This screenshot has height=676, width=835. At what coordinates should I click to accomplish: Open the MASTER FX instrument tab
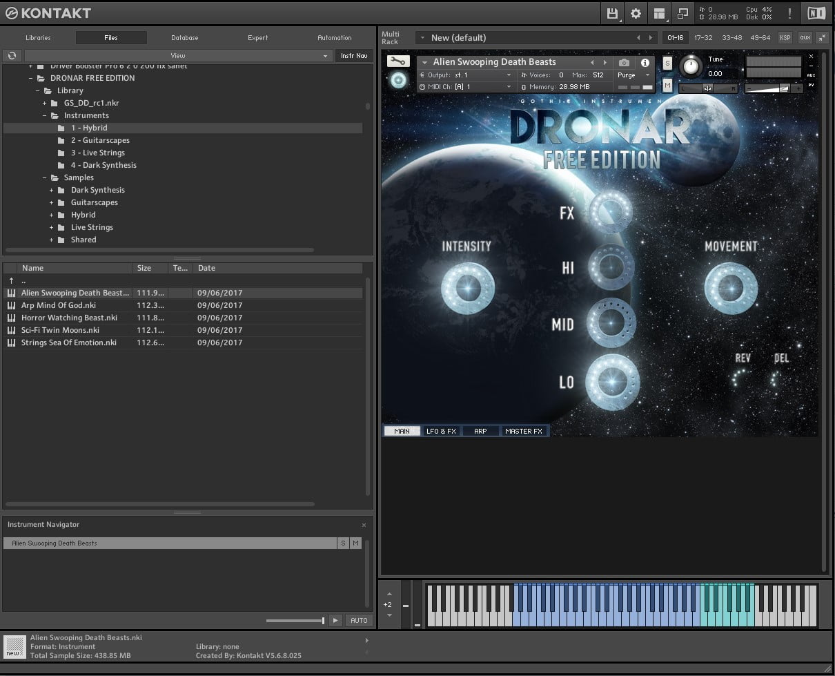point(524,431)
